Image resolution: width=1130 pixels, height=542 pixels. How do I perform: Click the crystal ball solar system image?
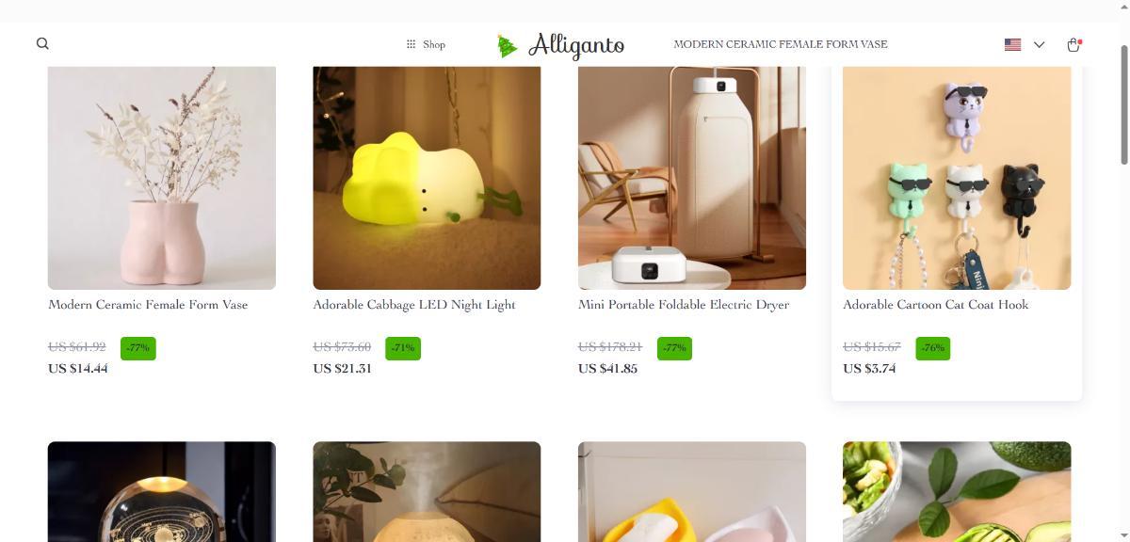pyautogui.click(x=162, y=491)
